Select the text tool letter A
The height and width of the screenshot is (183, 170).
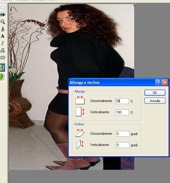(3, 36)
